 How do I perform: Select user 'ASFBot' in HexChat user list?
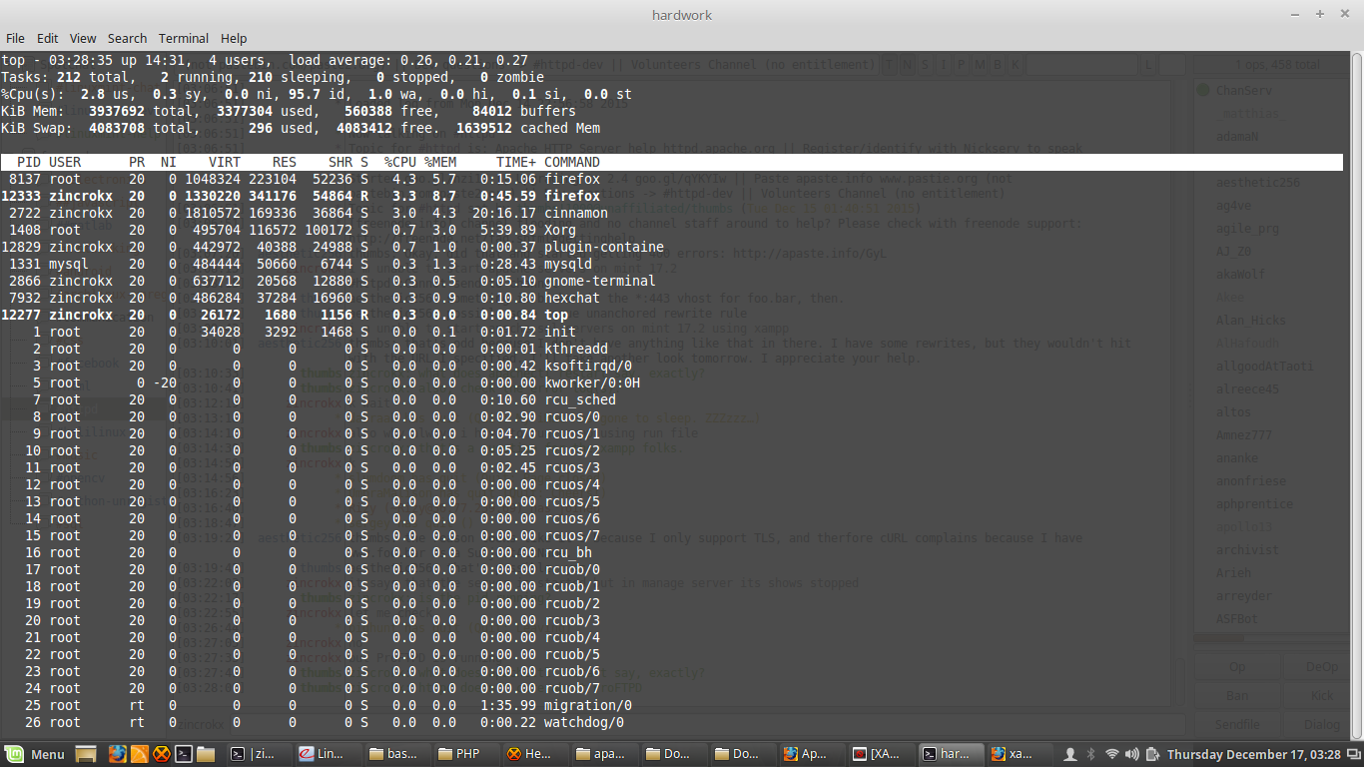(1237, 619)
